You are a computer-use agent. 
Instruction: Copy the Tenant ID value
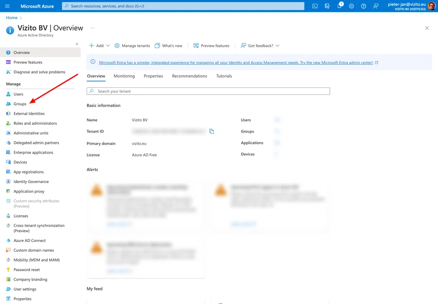point(212,131)
